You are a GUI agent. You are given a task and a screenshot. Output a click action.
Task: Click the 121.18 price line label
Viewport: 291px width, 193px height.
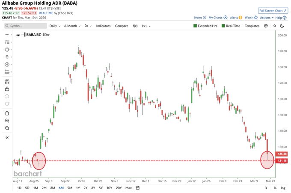[282, 161]
